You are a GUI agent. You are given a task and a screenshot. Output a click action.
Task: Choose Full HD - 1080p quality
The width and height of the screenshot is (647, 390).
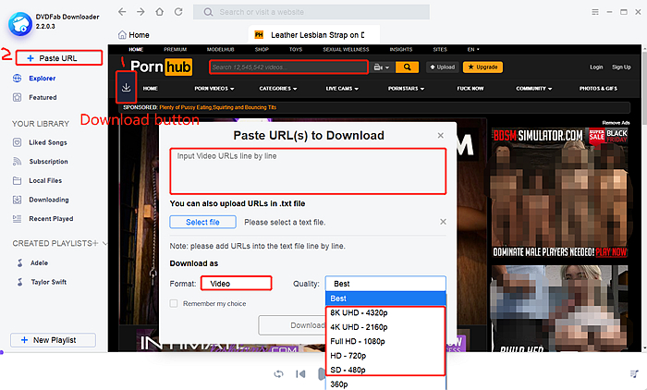point(385,341)
